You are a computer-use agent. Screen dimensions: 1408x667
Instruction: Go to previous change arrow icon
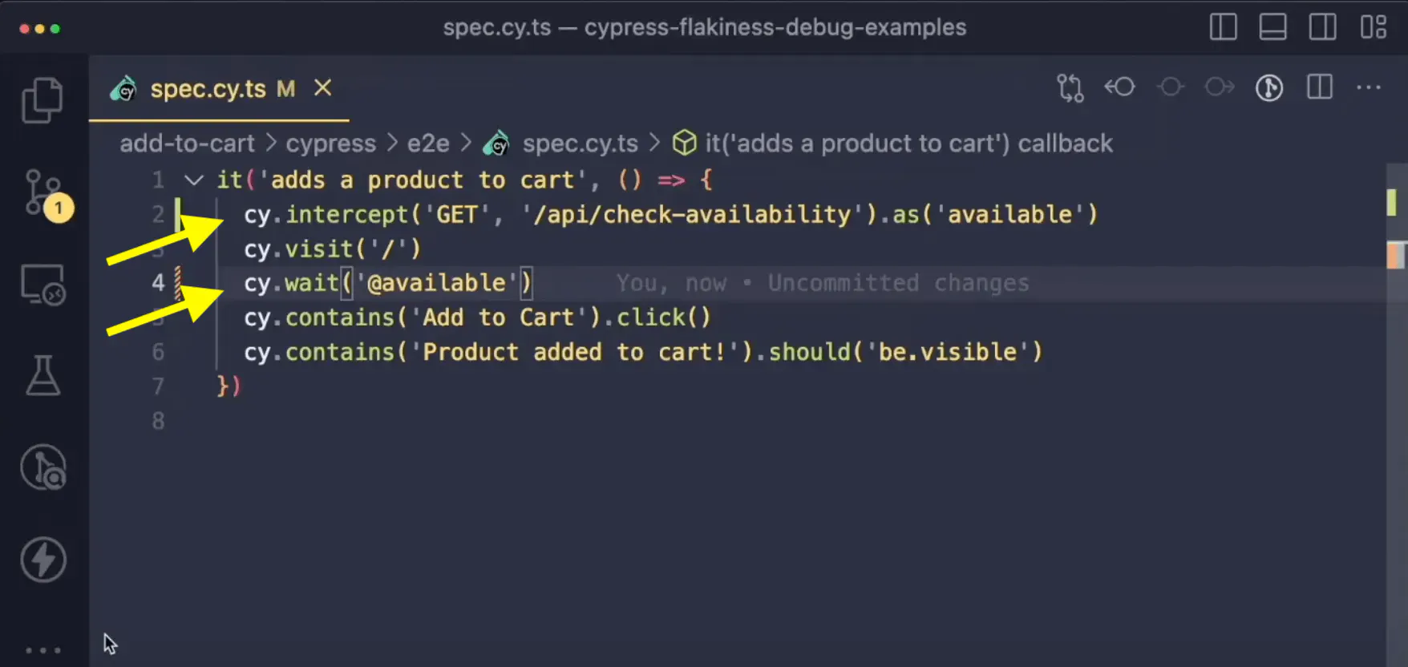click(x=1119, y=87)
